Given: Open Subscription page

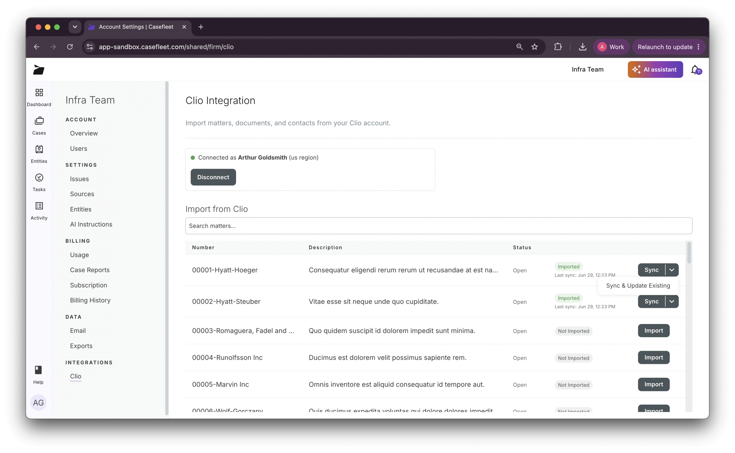Looking at the screenshot, I should [x=88, y=285].
